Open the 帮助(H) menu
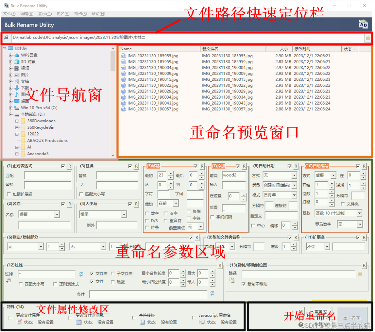The image size is (375, 332). coord(98,14)
